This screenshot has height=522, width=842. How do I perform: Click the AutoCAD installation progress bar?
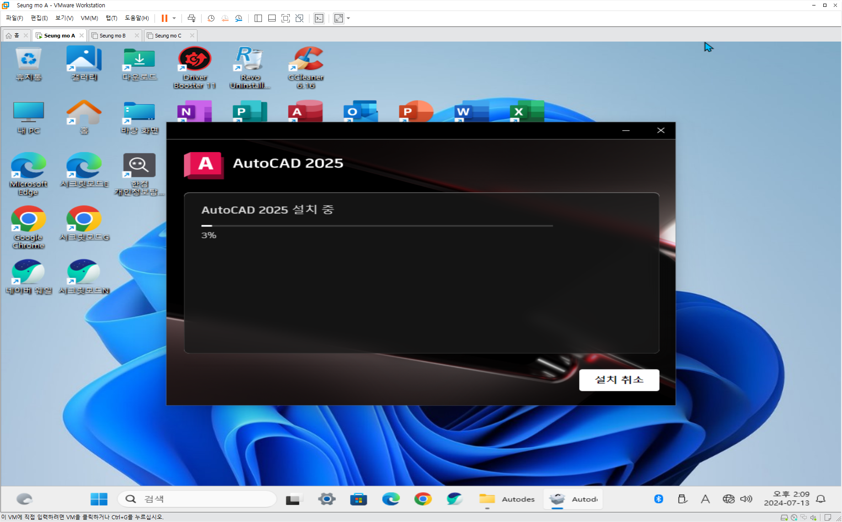(377, 226)
